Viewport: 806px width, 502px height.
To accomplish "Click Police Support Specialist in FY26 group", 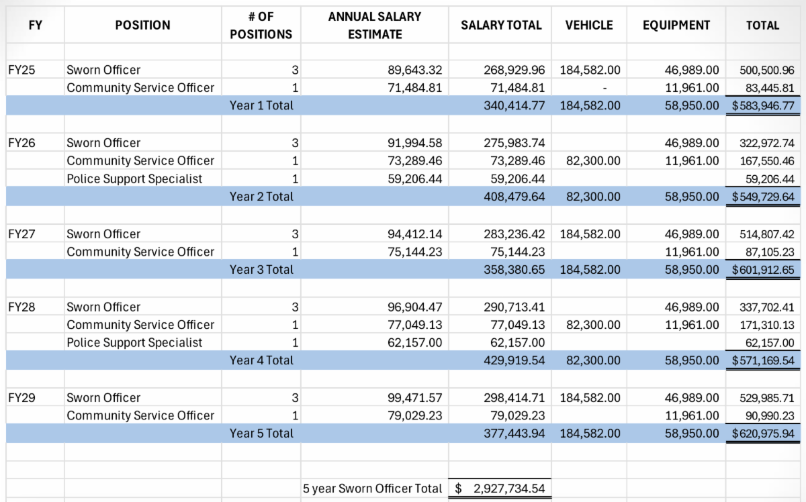I will (x=134, y=179).
